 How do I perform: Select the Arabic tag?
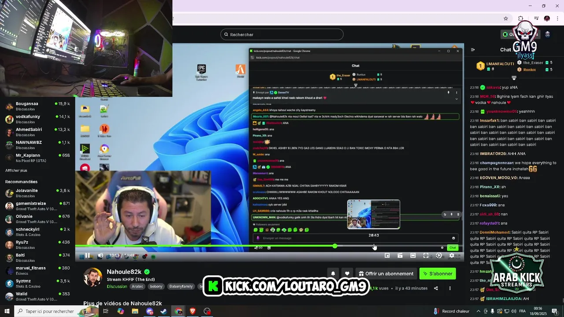(137, 287)
